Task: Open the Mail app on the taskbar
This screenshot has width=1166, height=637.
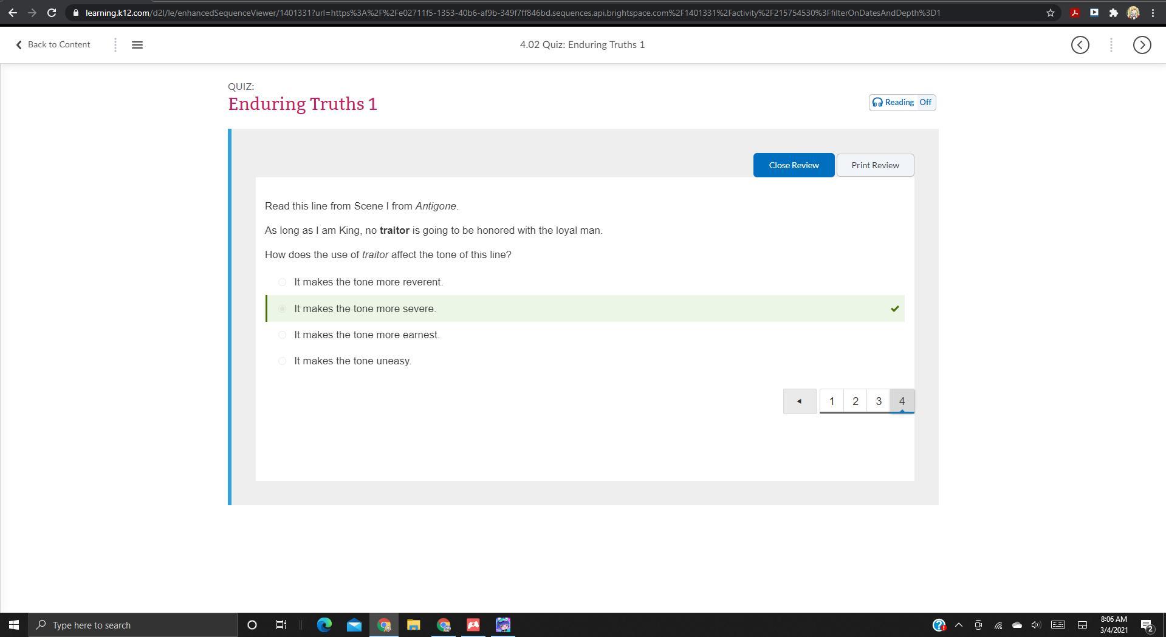Action: click(x=354, y=625)
